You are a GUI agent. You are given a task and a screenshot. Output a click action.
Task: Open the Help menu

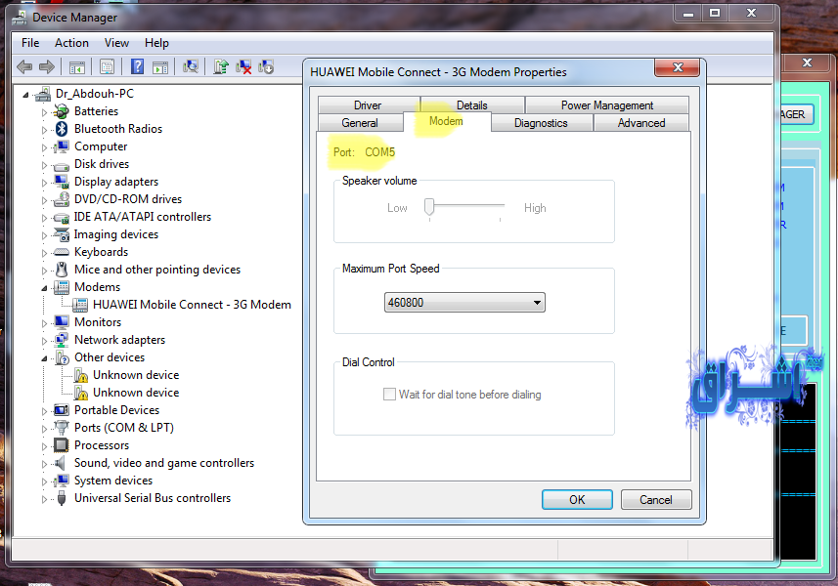click(156, 43)
